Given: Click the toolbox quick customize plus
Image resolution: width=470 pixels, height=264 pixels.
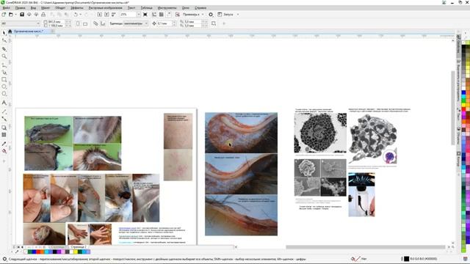Looking at the screenshot, I should (x=4, y=161).
